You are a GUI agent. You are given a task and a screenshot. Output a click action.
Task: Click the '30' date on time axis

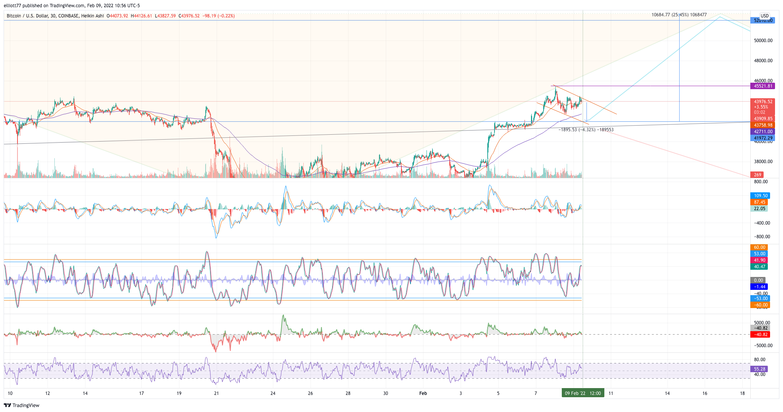pyautogui.click(x=385, y=393)
